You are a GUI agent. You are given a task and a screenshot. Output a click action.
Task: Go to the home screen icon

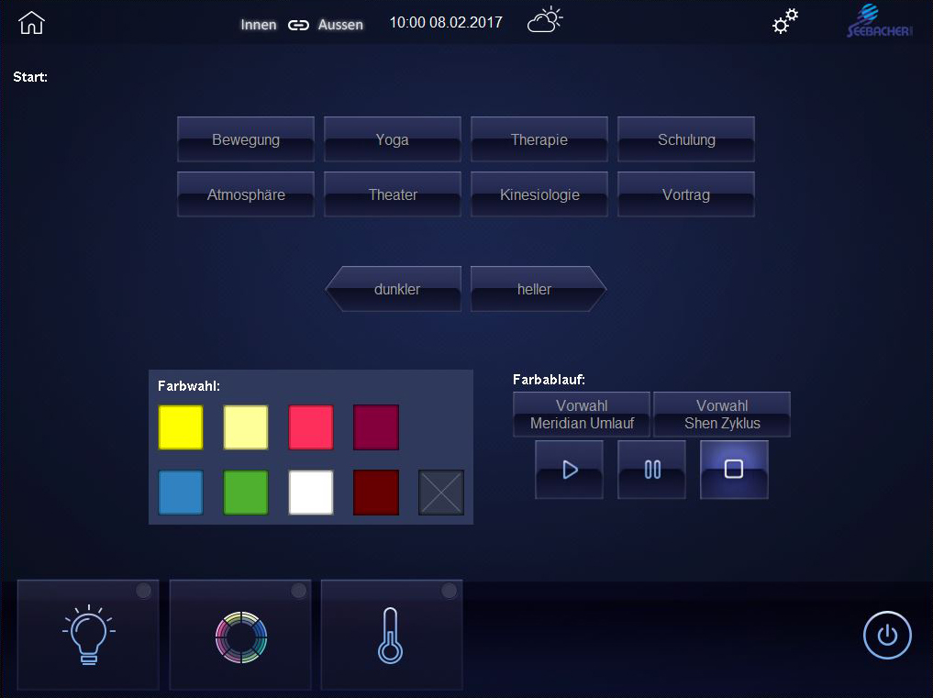click(31, 23)
